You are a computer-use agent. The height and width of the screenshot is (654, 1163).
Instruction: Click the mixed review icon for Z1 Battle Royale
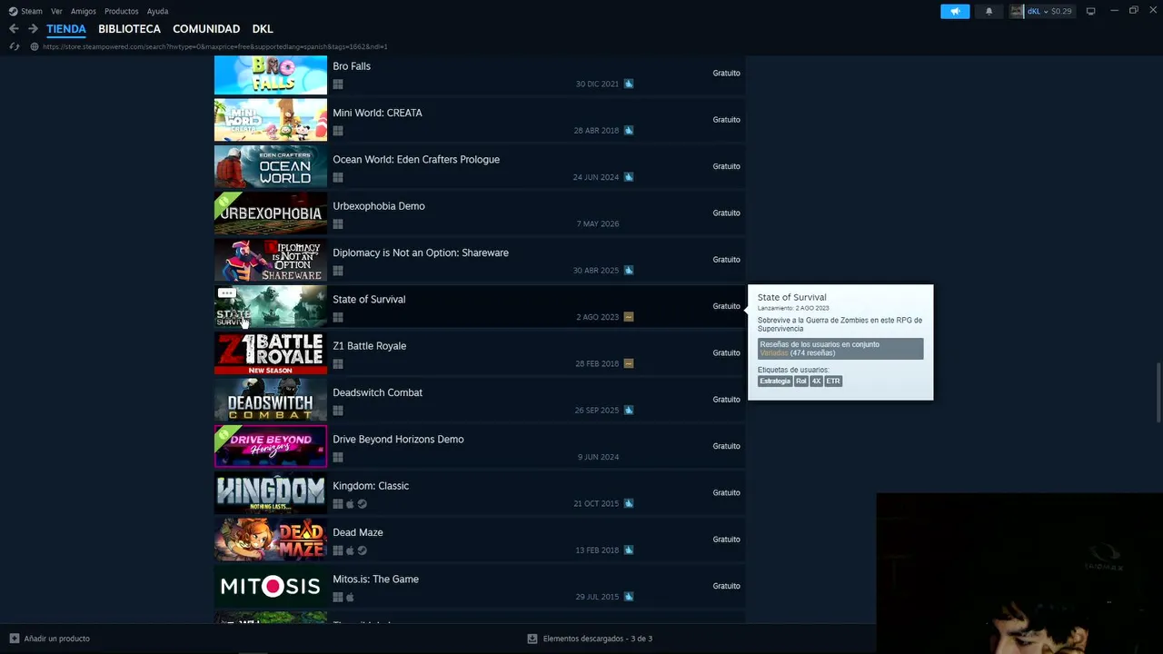pyautogui.click(x=629, y=363)
